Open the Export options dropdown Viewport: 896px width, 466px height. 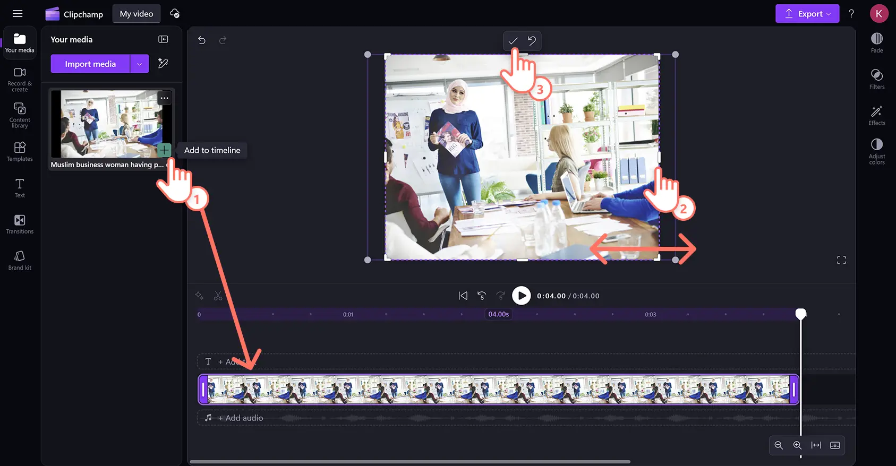coord(807,14)
